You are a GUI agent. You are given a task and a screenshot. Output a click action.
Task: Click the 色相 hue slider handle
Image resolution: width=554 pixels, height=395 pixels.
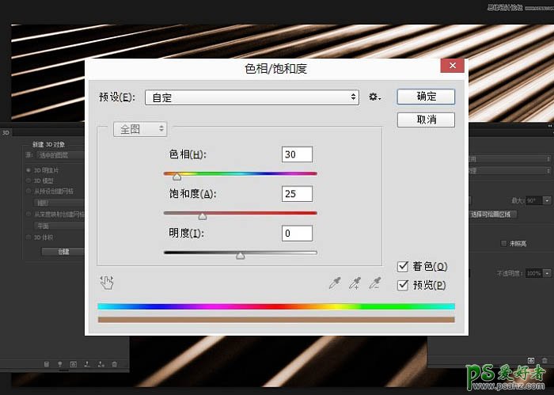click(176, 177)
